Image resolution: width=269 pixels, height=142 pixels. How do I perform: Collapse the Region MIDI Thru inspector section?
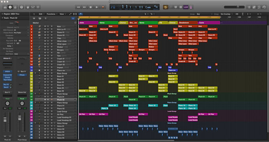click(2, 14)
